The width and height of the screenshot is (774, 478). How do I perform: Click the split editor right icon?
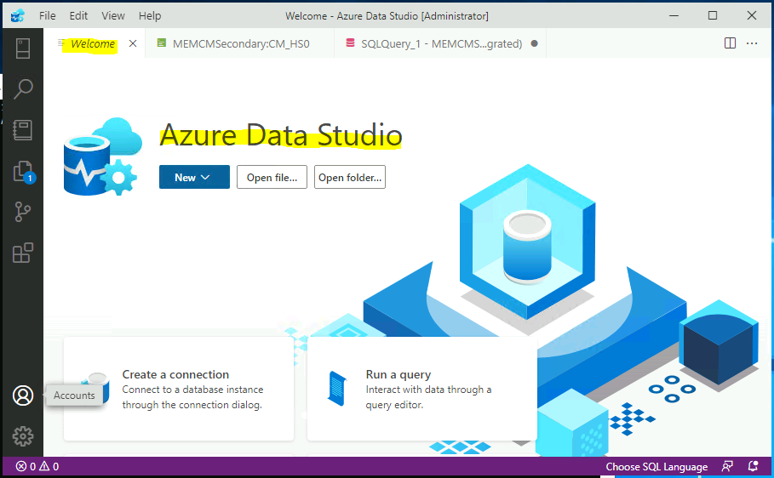pyautogui.click(x=730, y=43)
